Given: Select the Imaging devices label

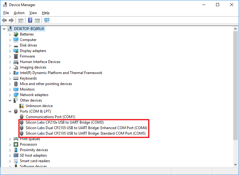Looking at the screenshot, I should click(x=33, y=67).
